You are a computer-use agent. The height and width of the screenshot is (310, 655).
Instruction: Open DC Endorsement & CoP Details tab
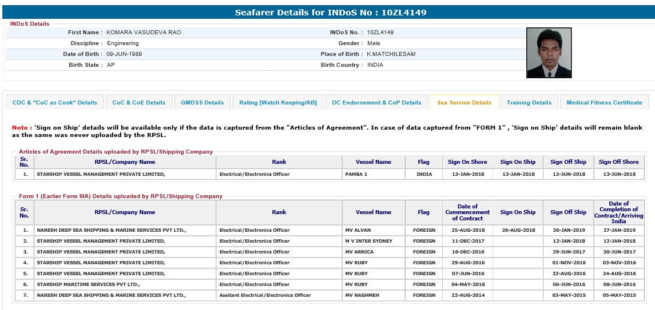point(376,103)
